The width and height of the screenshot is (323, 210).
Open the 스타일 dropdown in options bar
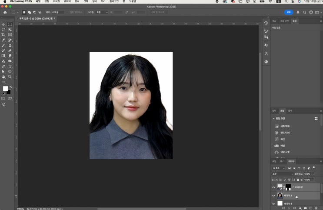103,12
